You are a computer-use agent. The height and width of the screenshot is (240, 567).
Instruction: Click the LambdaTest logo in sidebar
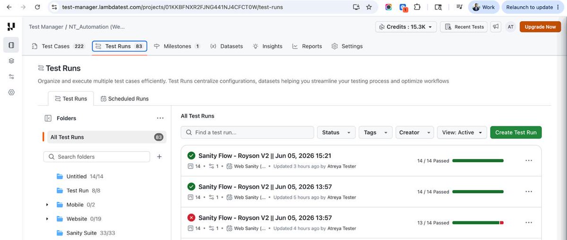[x=11, y=27]
